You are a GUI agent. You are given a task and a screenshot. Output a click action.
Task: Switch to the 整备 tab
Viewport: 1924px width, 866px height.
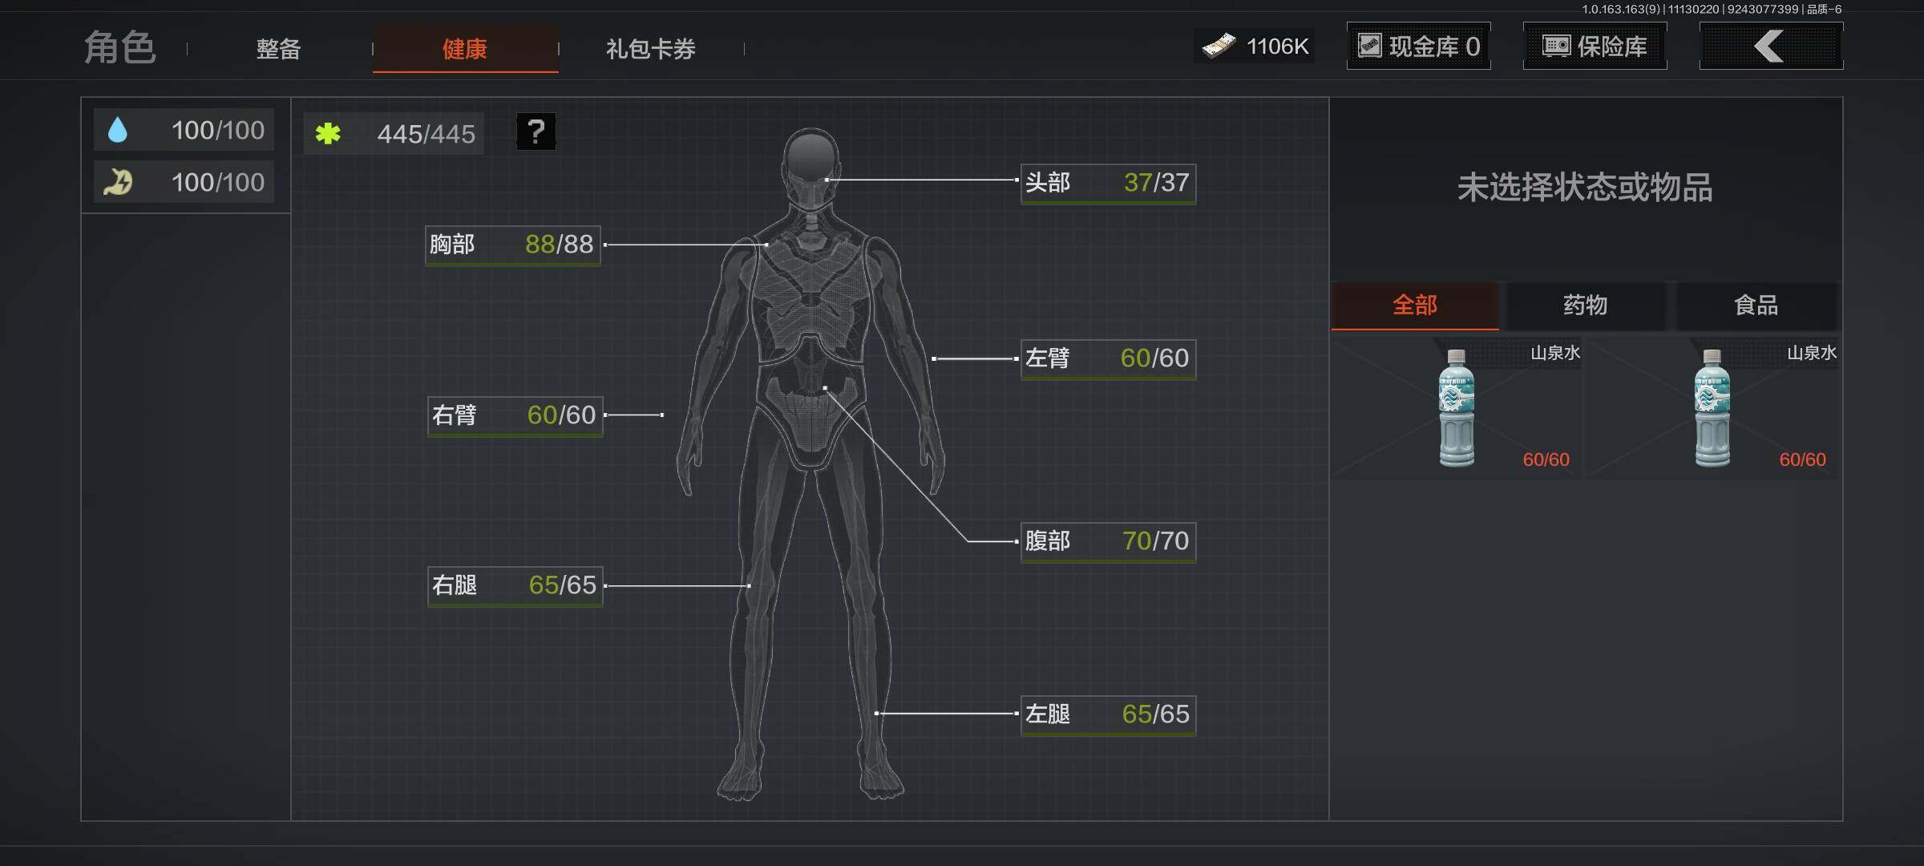[x=278, y=49]
